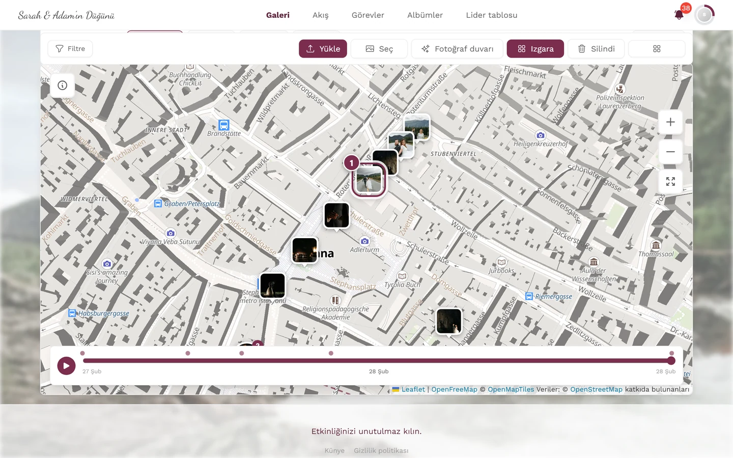The width and height of the screenshot is (733, 458).
Task: Click Brandstätte bus stop map icon
Action: [x=224, y=125]
